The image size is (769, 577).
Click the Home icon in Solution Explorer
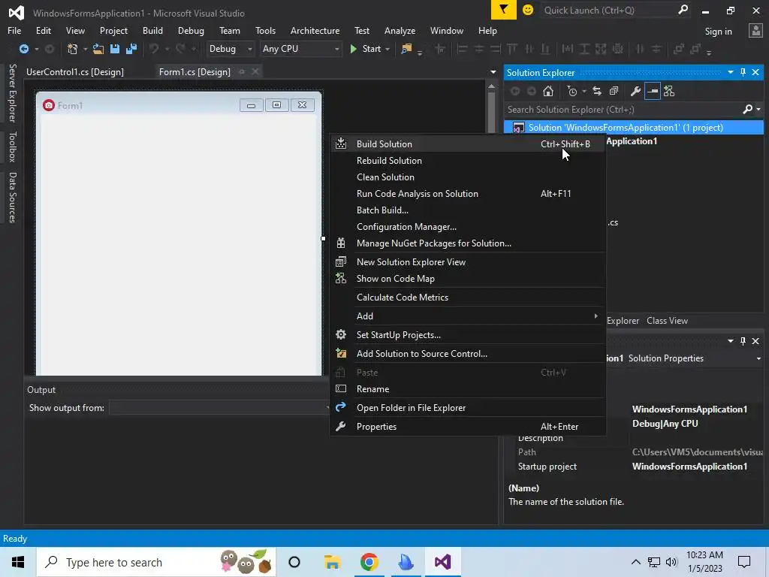pyautogui.click(x=548, y=91)
